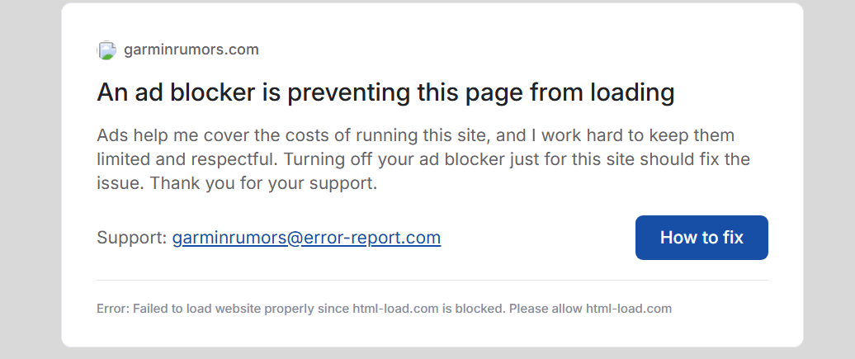Click the ad blocker heading text
Viewport: 855px width, 359px height.
385,92
